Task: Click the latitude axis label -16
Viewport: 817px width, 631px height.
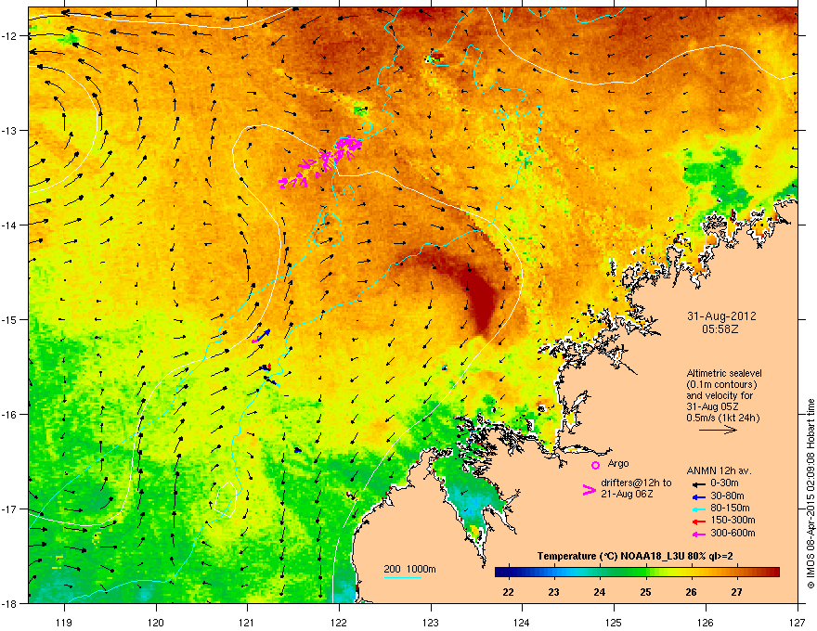Action: [x=9, y=415]
